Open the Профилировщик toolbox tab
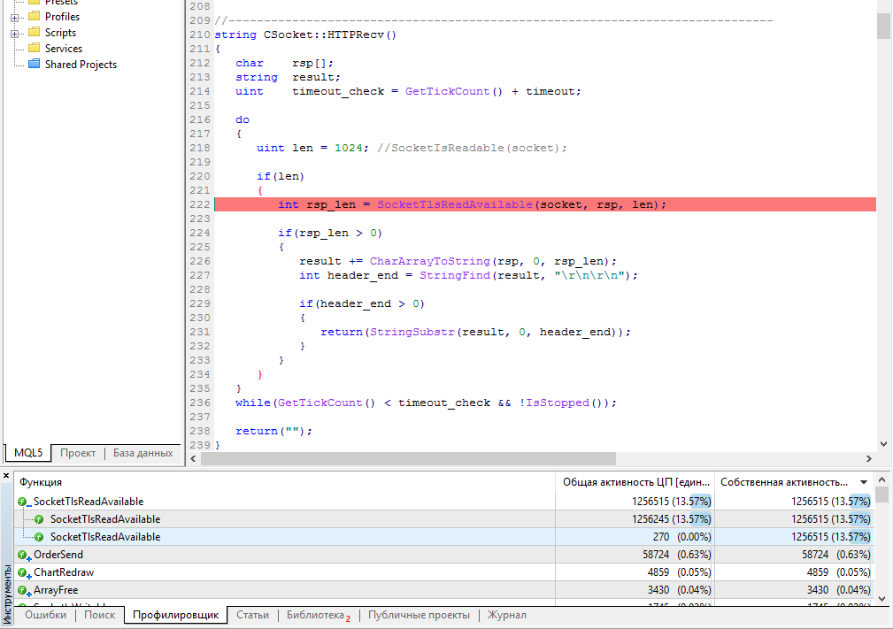893x629 pixels. (175, 615)
